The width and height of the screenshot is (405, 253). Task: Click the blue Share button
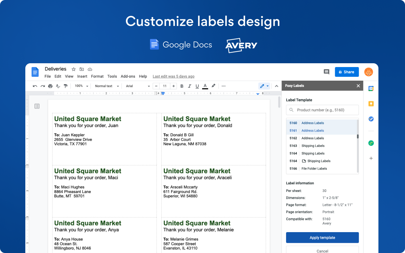click(347, 72)
